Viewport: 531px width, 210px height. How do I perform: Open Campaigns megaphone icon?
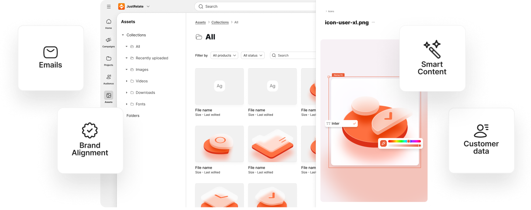tap(108, 40)
